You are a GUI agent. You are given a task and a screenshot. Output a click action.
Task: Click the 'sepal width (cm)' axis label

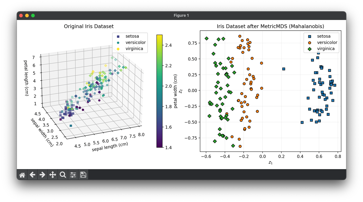[42, 132]
